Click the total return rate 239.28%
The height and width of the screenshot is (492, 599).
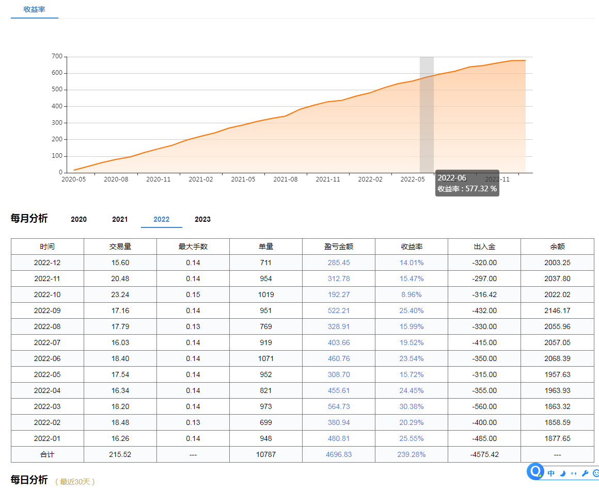pos(412,454)
